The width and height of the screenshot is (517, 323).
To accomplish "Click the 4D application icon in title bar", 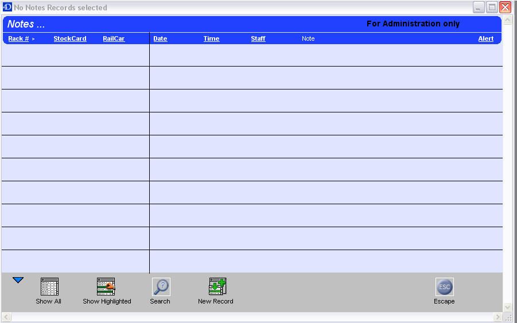I will pos(7,7).
